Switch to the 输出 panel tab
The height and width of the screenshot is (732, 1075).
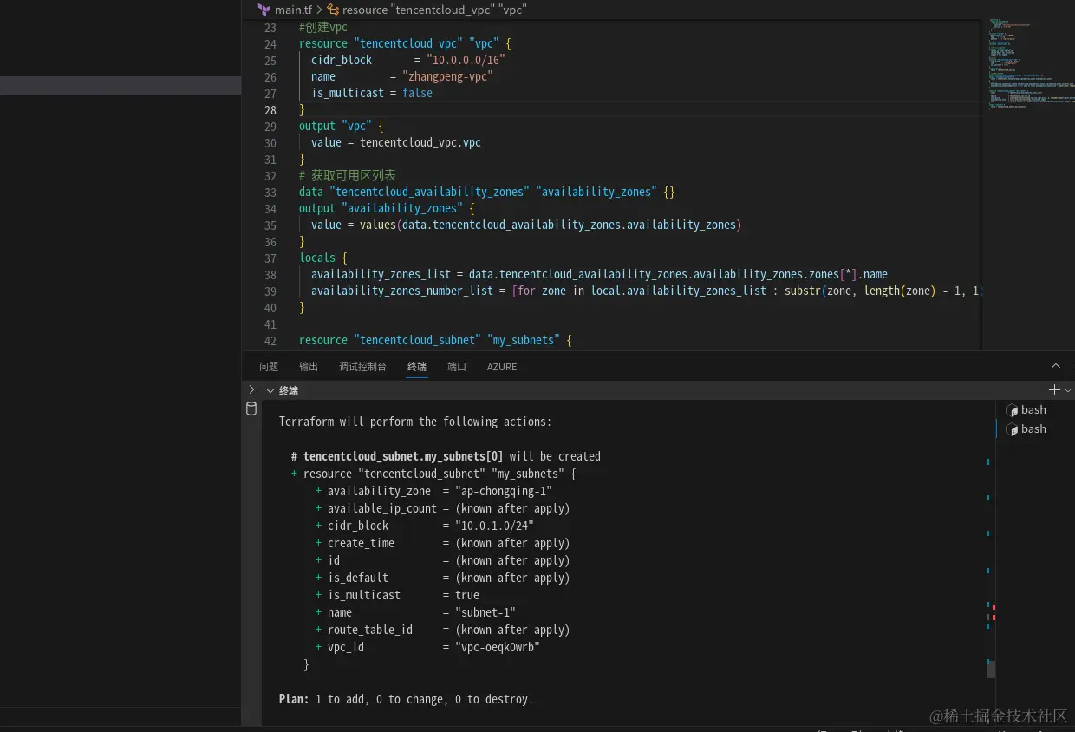click(x=309, y=367)
